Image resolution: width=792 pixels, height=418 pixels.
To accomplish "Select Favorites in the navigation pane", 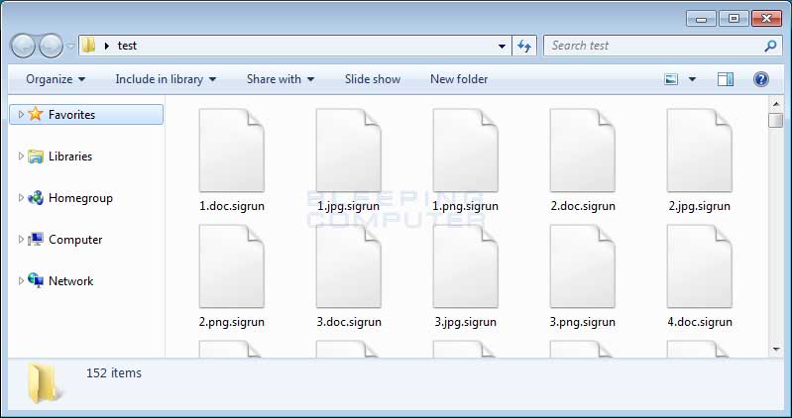I will (86, 115).
